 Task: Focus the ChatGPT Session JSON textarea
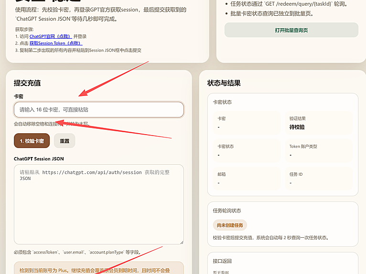tap(99, 204)
